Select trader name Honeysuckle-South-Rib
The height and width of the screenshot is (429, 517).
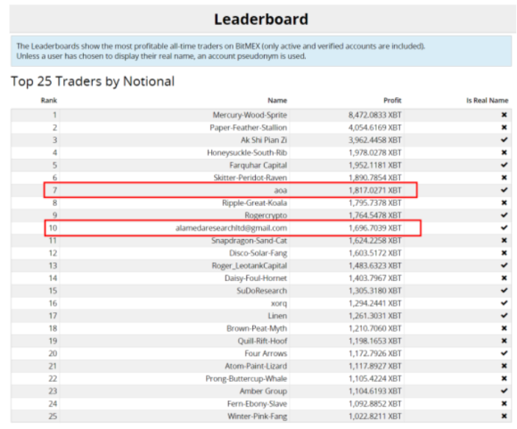247,153
